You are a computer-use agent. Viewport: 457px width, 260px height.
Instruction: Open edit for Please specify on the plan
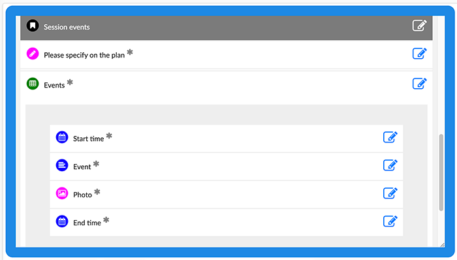tap(419, 54)
